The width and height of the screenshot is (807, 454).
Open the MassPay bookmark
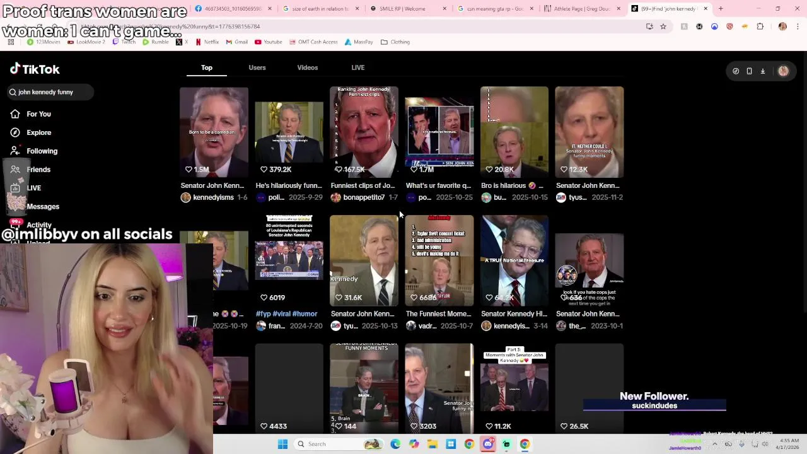[x=359, y=42]
